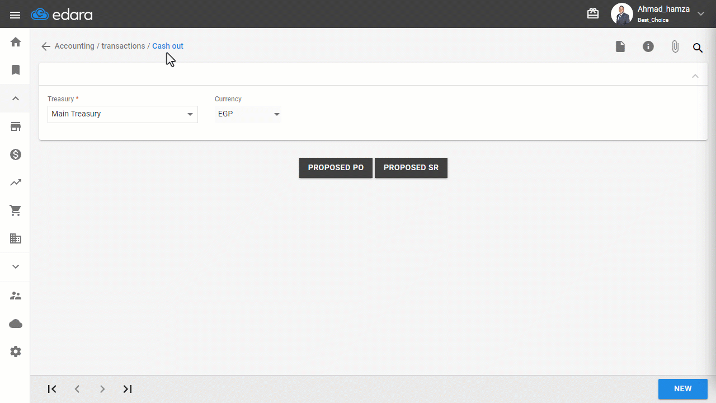Open the document icon in the toolbar
The width and height of the screenshot is (716, 403).
[620, 46]
